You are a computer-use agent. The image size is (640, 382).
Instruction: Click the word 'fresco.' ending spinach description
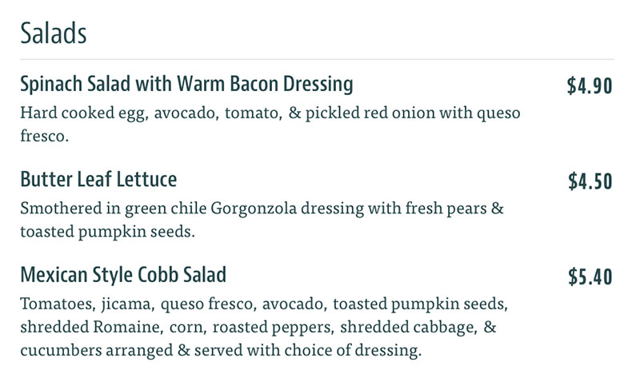pos(45,136)
